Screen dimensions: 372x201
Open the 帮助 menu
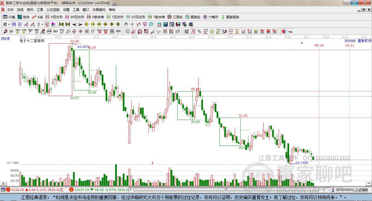[112, 10]
